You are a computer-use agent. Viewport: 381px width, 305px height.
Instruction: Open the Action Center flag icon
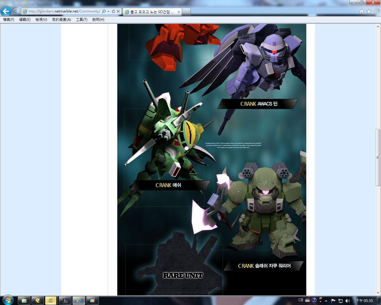click(333, 301)
